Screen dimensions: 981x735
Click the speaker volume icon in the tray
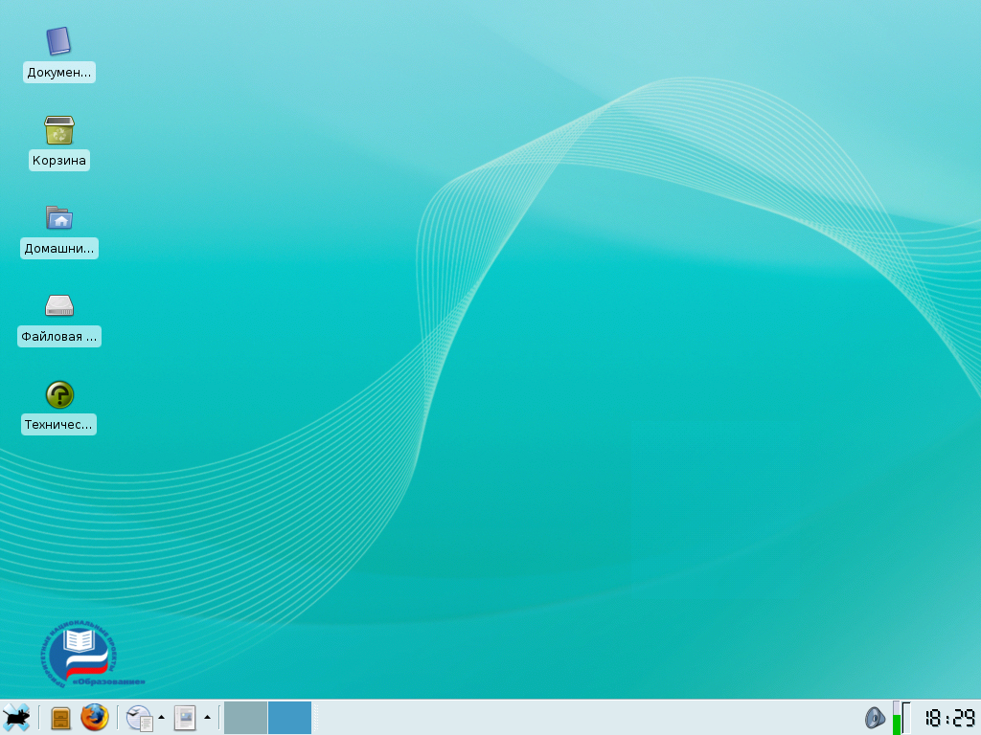pyautogui.click(x=877, y=718)
